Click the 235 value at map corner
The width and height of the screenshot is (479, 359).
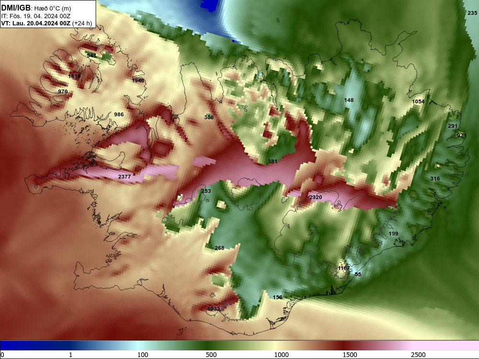click(x=472, y=13)
